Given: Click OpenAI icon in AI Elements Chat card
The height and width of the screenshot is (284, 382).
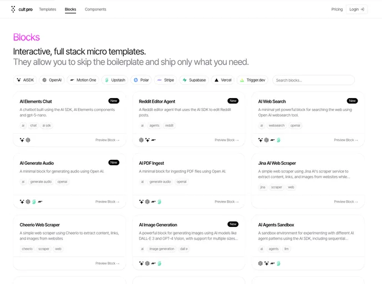Looking at the screenshot, I should click(28, 140).
